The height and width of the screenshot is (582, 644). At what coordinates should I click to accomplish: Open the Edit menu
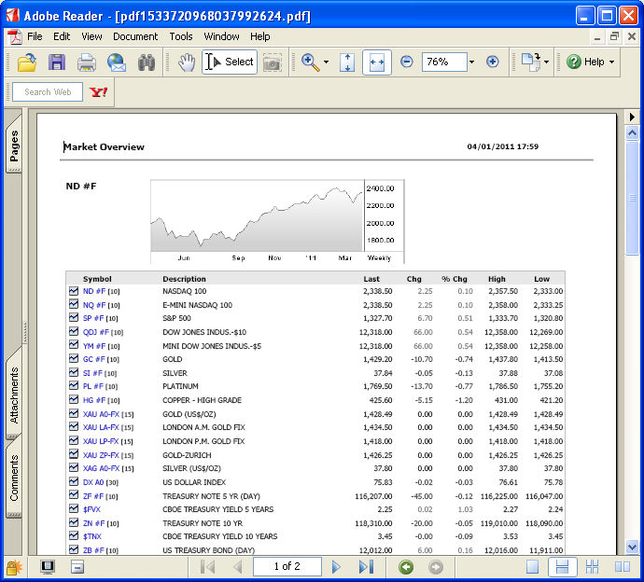[x=62, y=36]
